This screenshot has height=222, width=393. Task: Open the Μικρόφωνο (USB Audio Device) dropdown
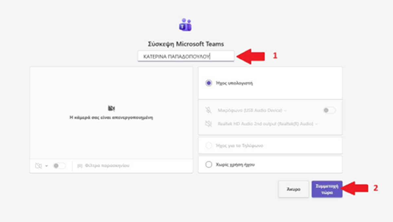tap(252, 111)
